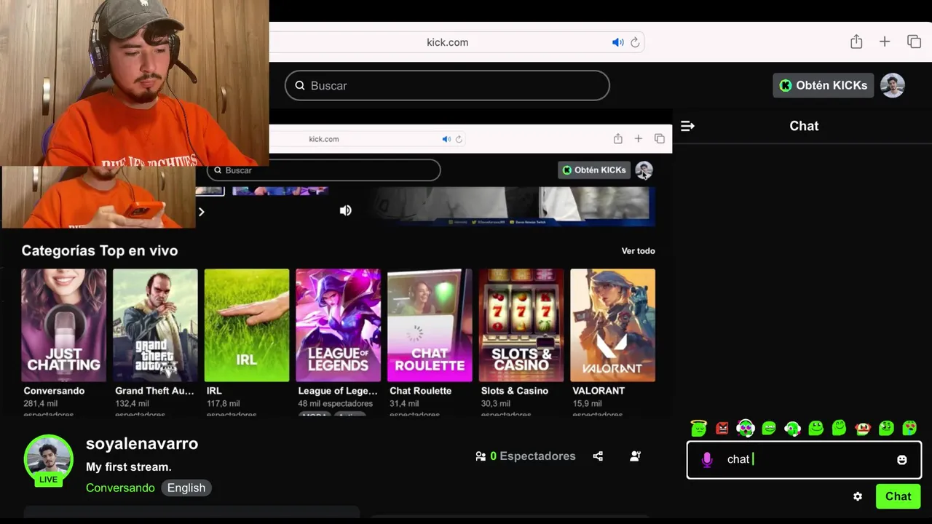Click the inner stream's tab overview icon
This screenshot has height=524, width=932.
tap(659, 138)
